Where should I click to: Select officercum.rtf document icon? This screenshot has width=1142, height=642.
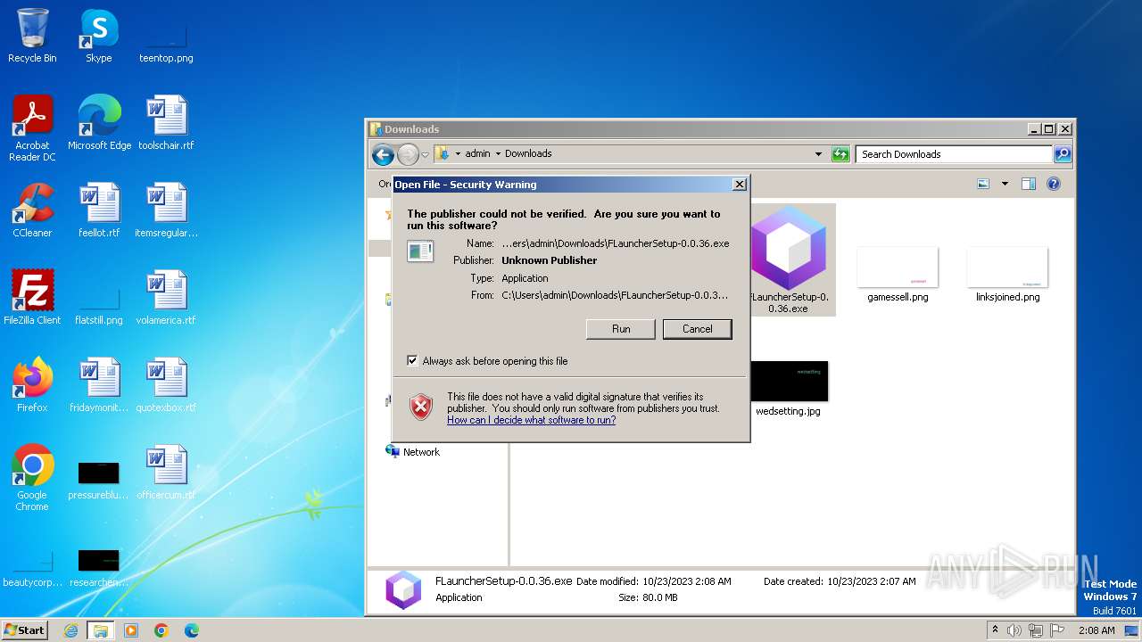click(x=166, y=472)
